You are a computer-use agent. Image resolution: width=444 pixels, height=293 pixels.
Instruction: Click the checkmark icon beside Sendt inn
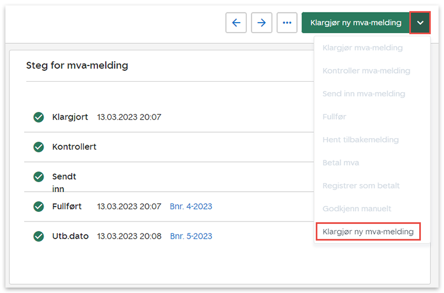[38, 177]
